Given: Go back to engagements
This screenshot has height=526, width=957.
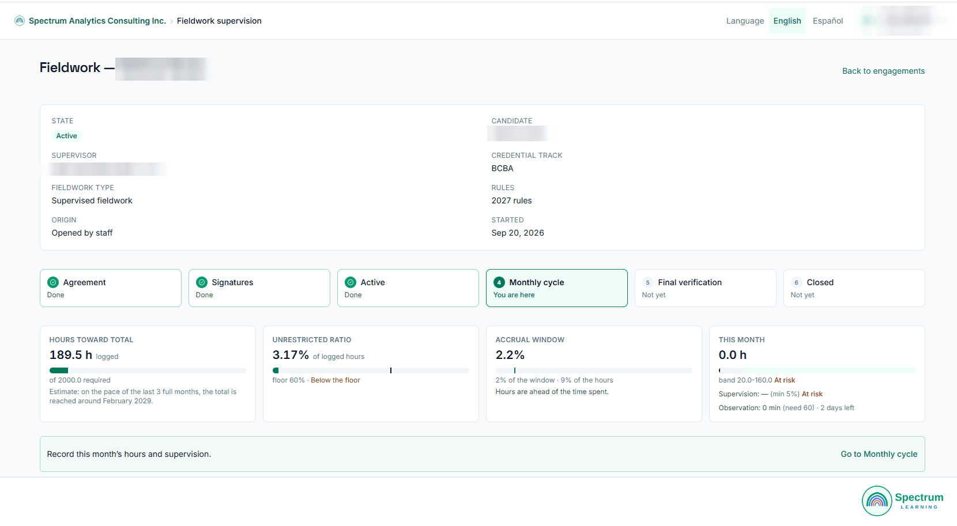Looking at the screenshot, I should [x=883, y=71].
